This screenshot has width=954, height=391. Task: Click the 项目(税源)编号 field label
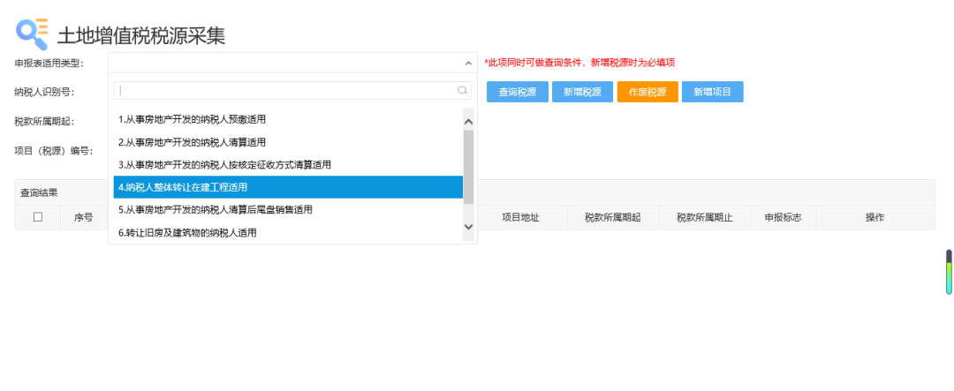[x=54, y=151]
